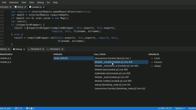The width and height of the screenshot is (196, 110).
Task: Click the Terminal 1 prompt icon
Action: click(48, 49)
